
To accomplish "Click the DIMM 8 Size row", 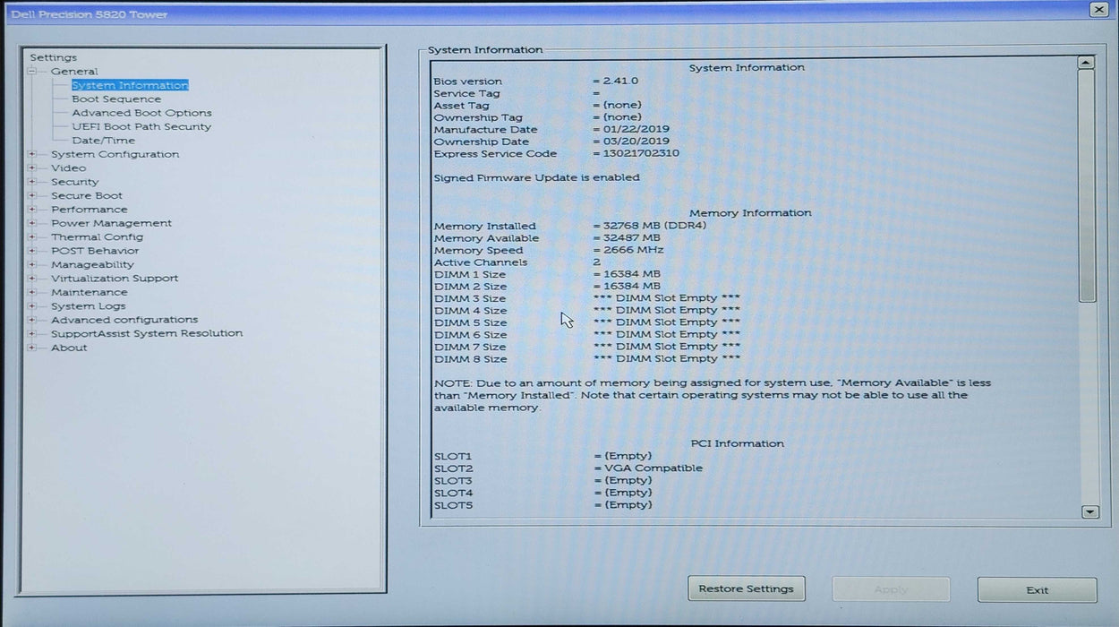I will point(587,359).
